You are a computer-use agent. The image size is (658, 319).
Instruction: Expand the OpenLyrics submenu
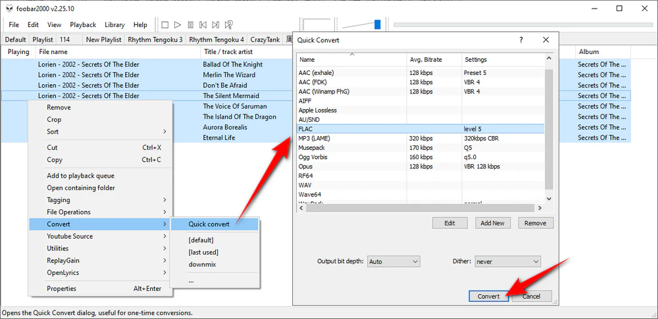click(101, 273)
